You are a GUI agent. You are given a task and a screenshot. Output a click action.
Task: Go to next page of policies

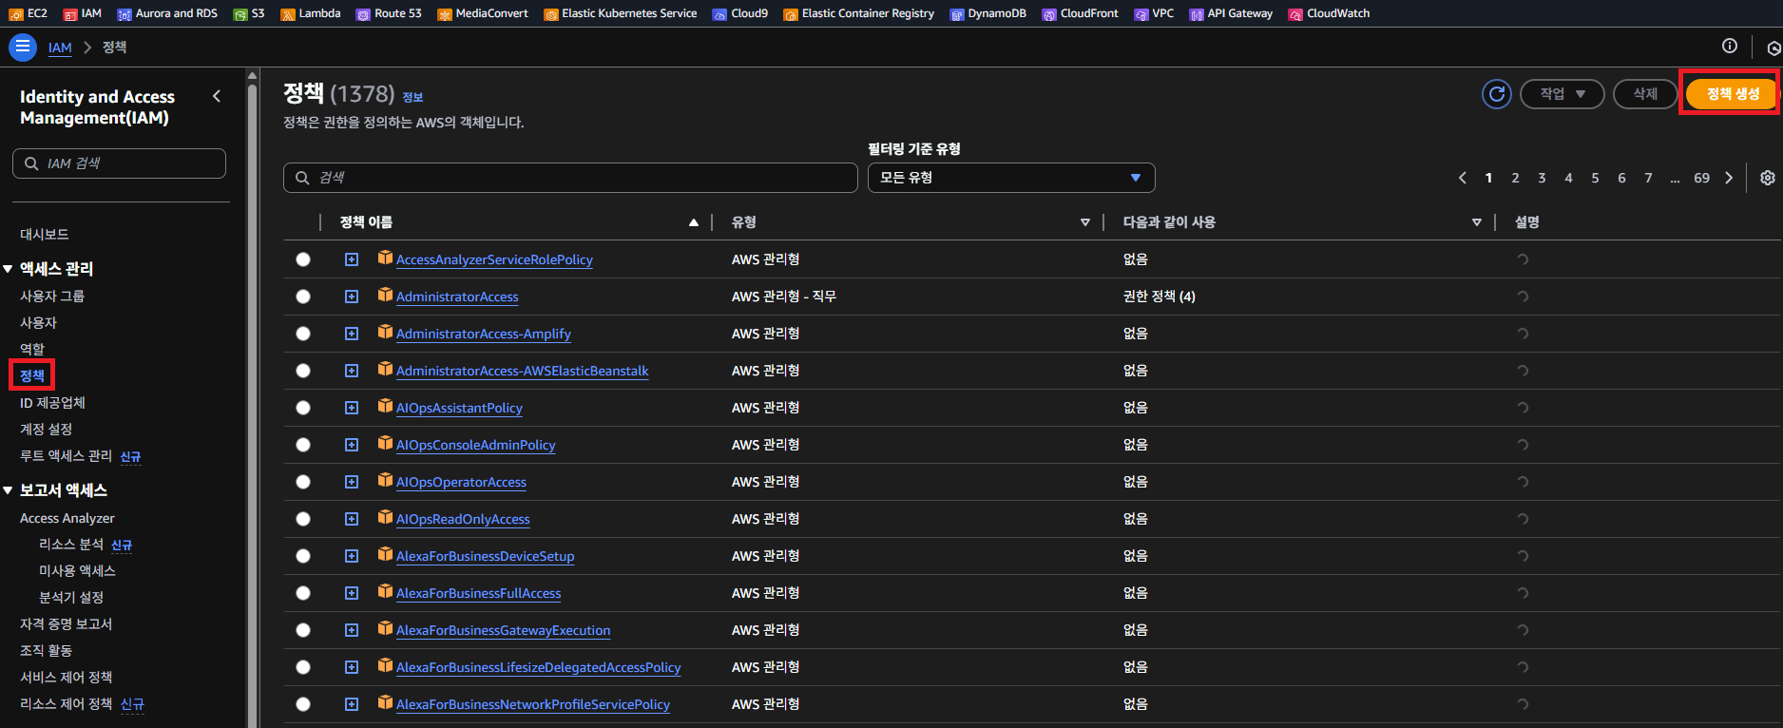pos(1729,178)
